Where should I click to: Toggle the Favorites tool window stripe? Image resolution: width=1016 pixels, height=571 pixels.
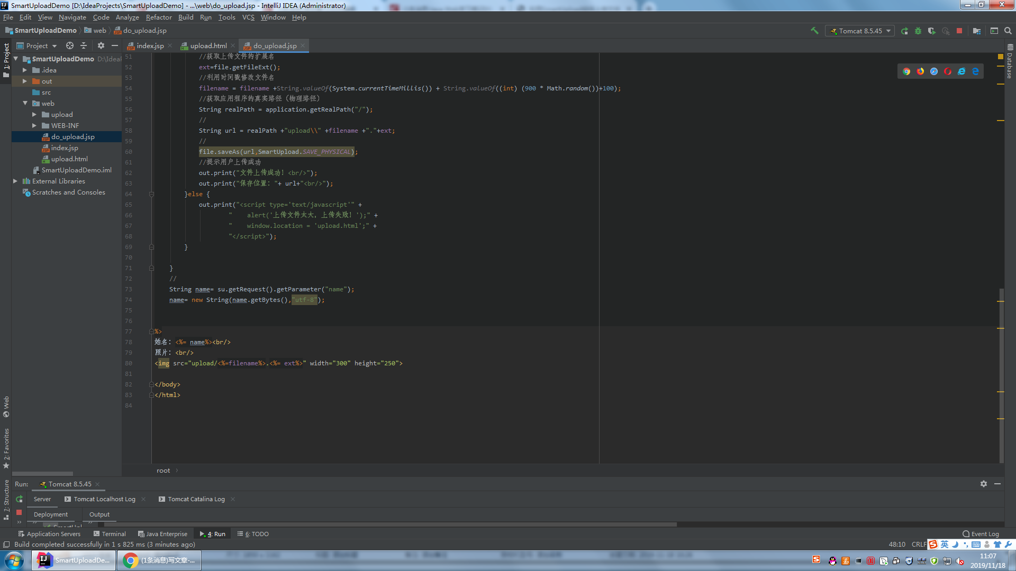click(x=6, y=447)
